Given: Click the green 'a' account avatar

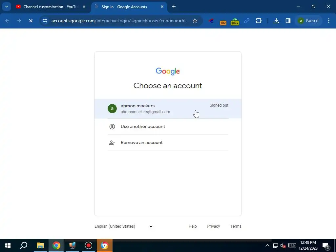Looking at the screenshot, I should pos(112,109).
